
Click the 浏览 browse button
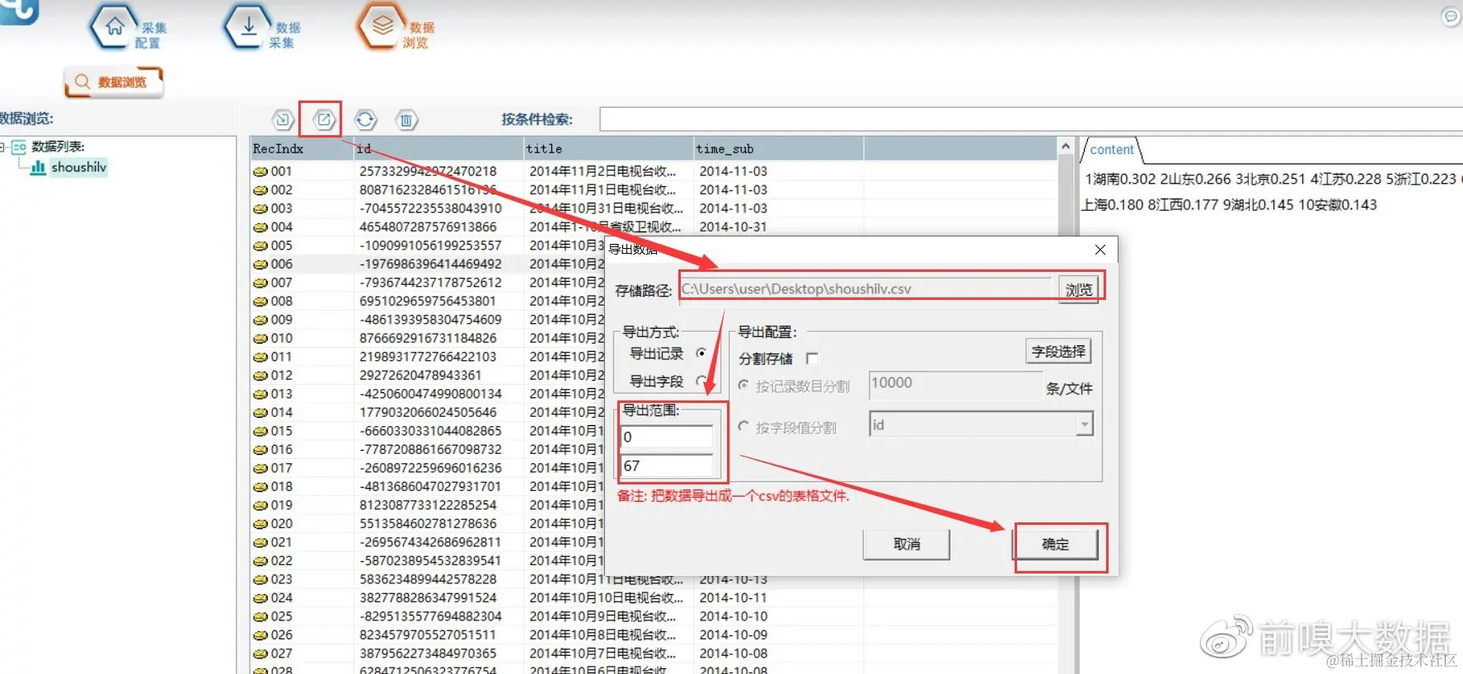pos(1078,290)
